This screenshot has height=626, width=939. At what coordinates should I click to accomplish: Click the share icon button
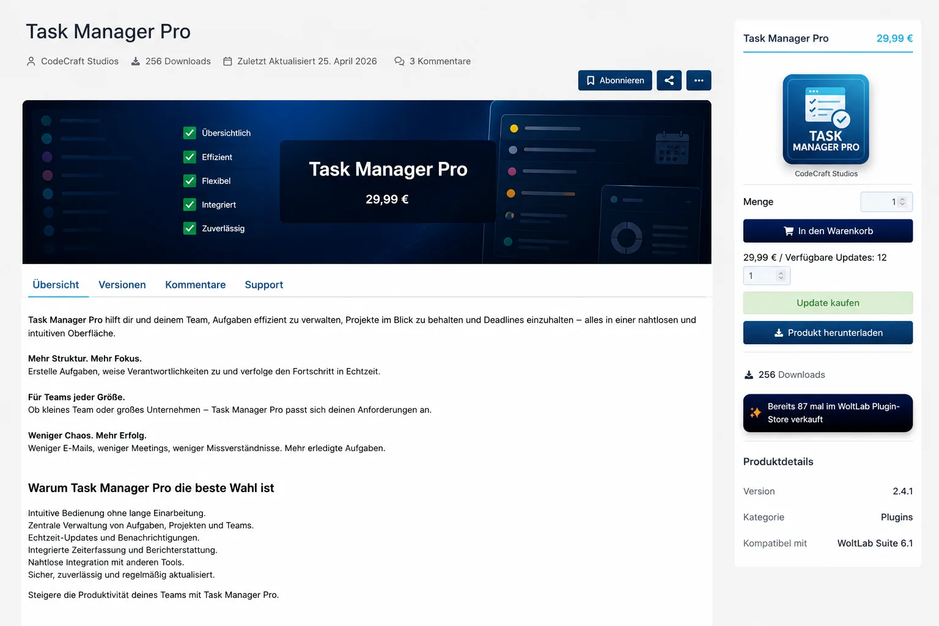point(669,80)
